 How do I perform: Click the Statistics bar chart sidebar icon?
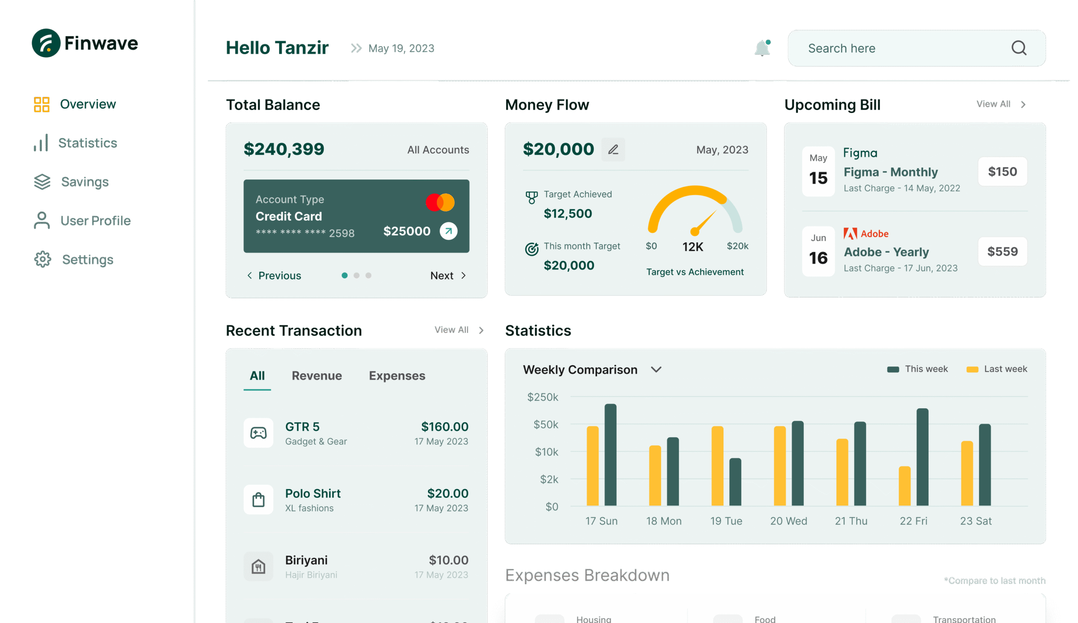41,143
